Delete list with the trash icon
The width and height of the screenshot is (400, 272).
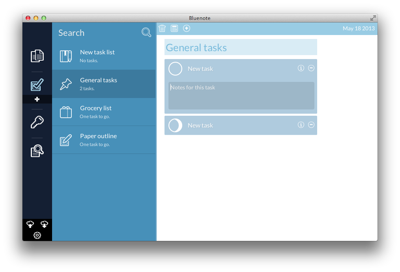[162, 28]
